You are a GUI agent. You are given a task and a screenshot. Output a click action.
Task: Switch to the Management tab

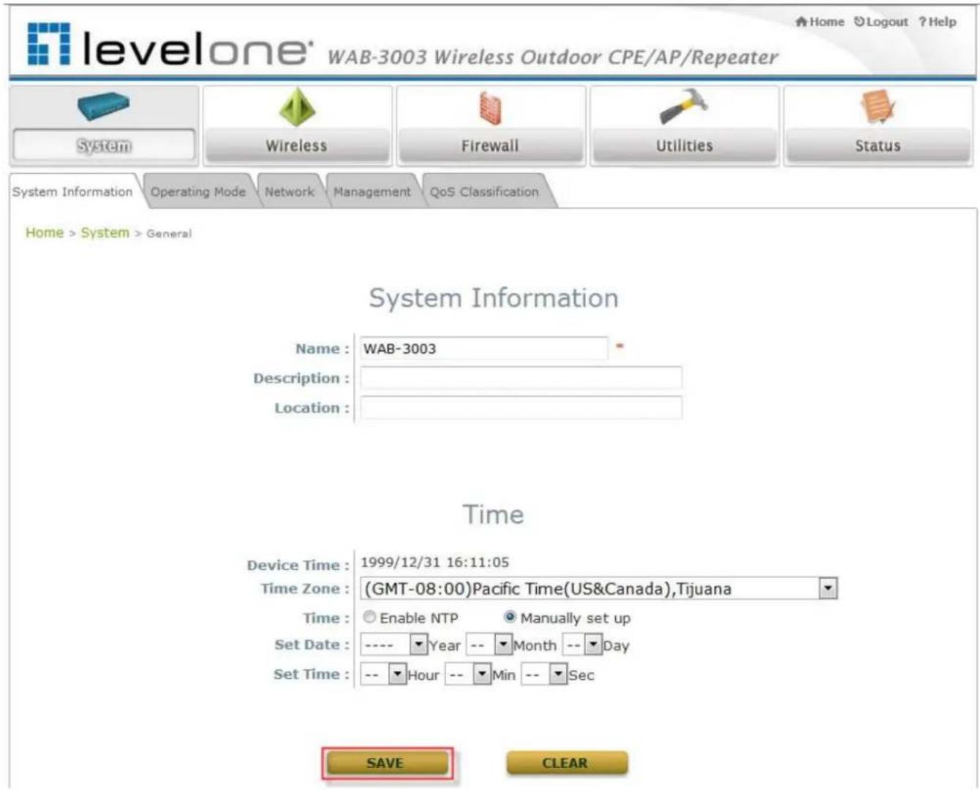click(372, 191)
